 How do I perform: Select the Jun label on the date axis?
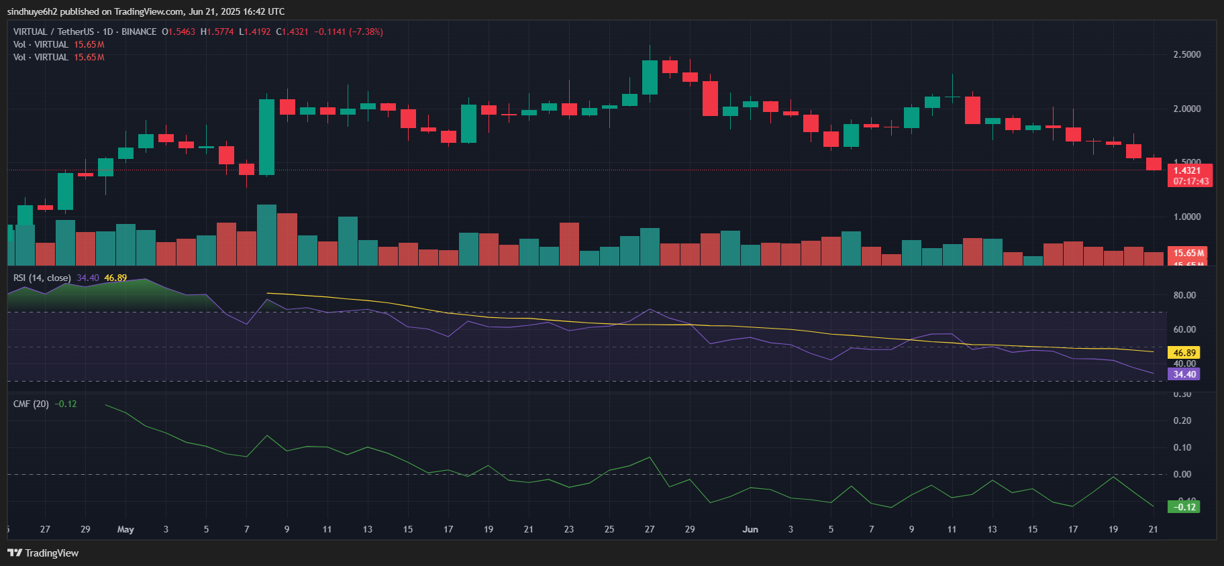point(750,529)
